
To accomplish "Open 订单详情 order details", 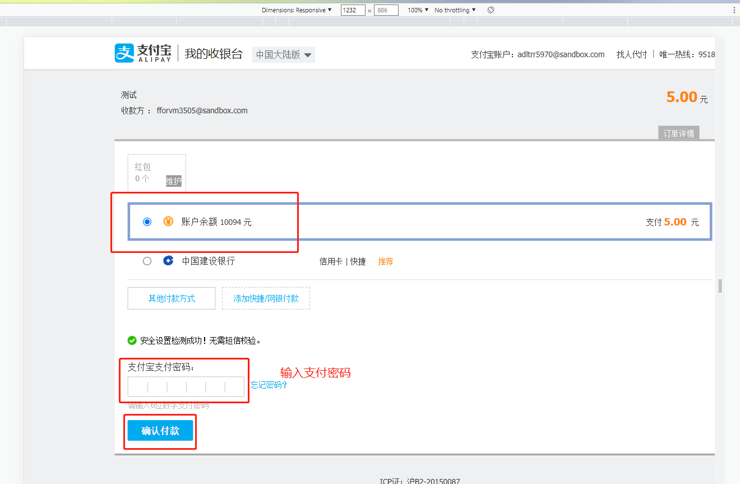I will [x=678, y=133].
